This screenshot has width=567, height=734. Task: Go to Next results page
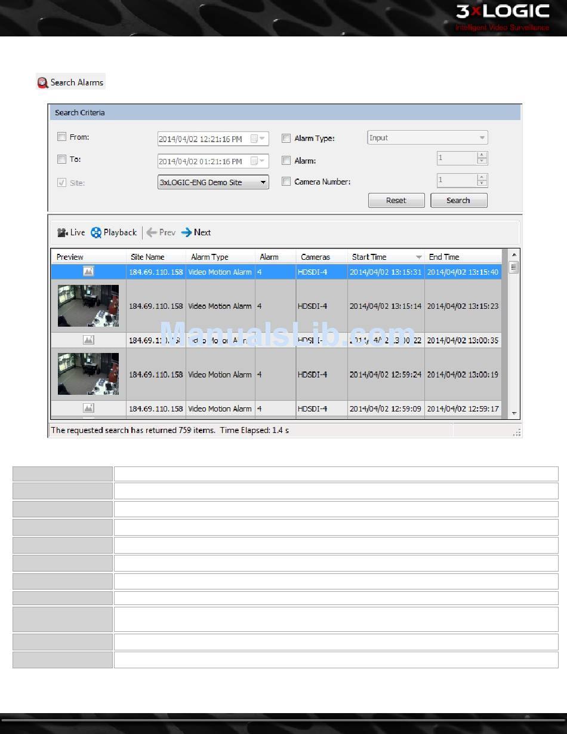(x=196, y=232)
